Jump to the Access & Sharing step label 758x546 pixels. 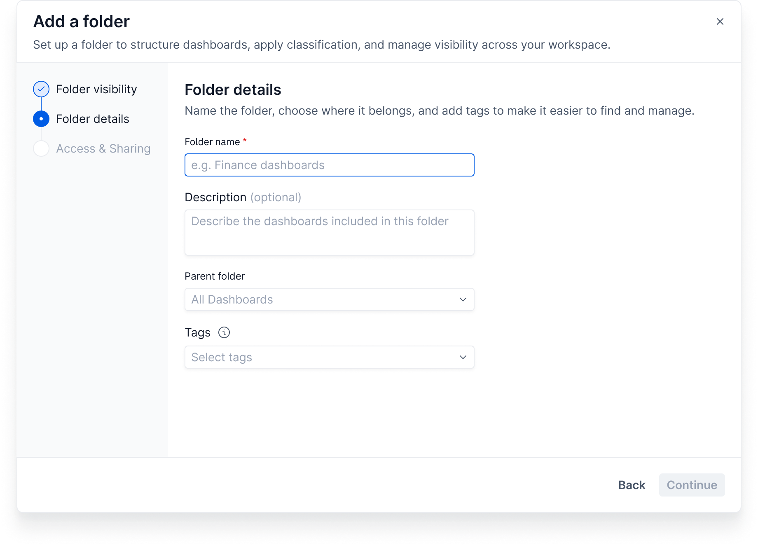point(103,148)
